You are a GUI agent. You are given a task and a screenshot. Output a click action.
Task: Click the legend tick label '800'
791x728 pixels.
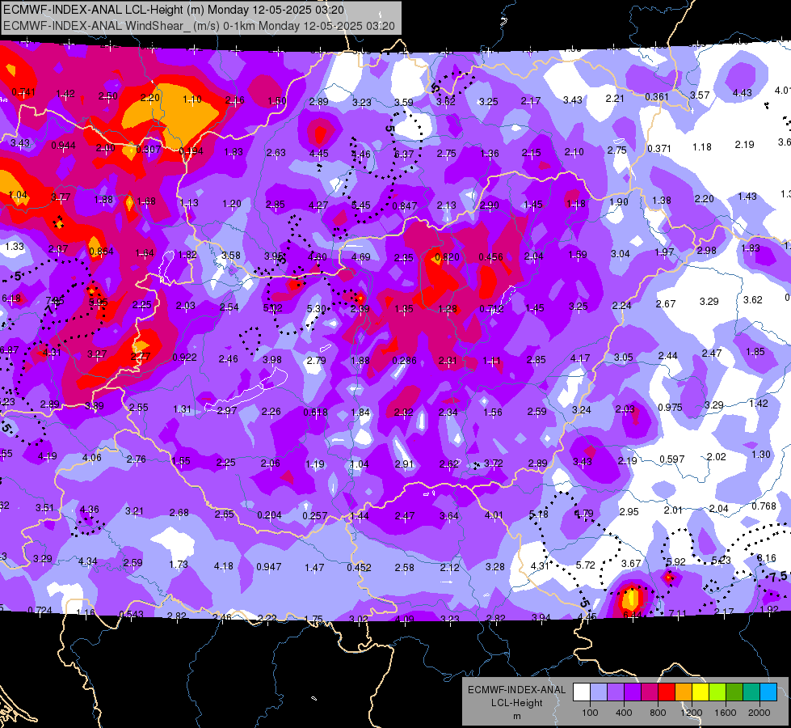coord(658,713)
